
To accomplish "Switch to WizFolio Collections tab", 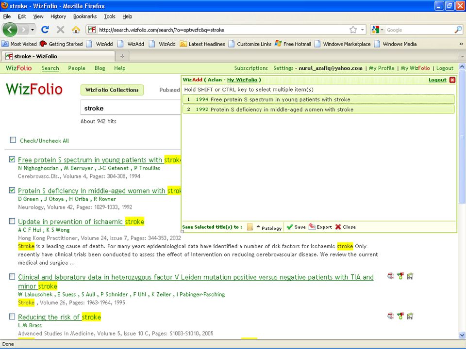I will [x=112, y=90].
